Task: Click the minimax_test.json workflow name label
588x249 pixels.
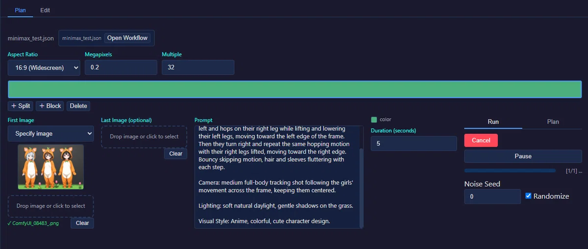Action: [x=31, y=38]
